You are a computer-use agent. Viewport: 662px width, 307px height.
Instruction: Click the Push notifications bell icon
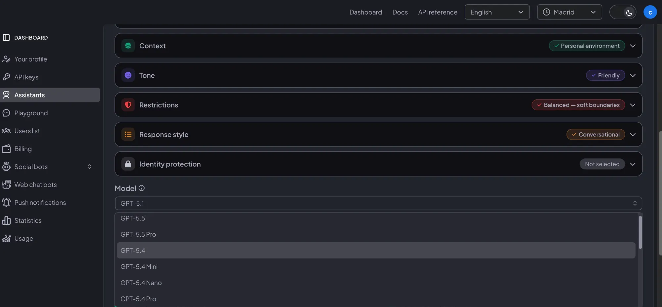pos(6,203)
